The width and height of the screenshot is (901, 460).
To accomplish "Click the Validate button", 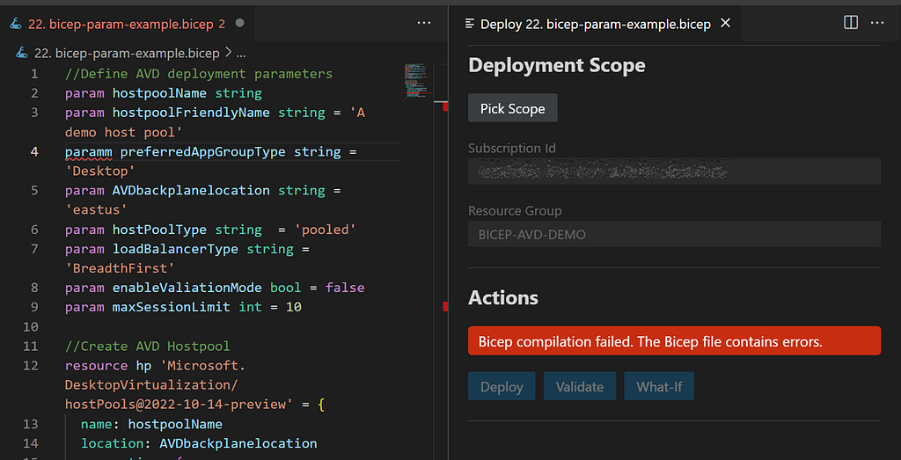I will (580, 386).
